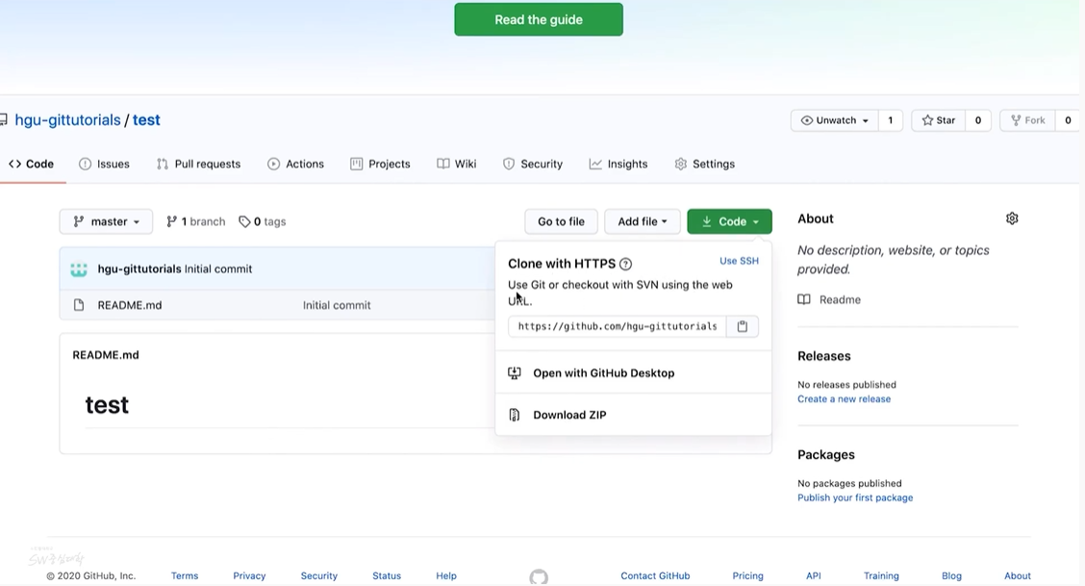Open footer Terms link
This screenshot has height=586, width=1085.
click(x=185, y=575)
